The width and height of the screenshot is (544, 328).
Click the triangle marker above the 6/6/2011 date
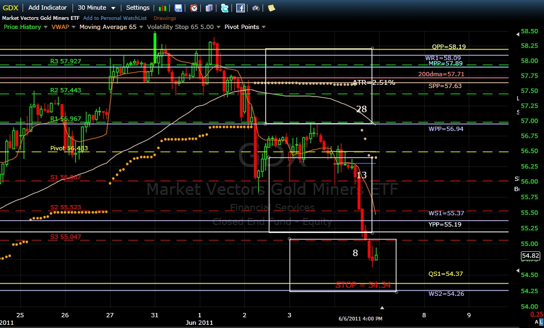(382, 308)
